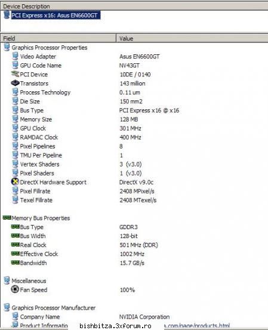The image size is (268, 330).
Task: Click the Fan Speed fan icon
Action: [x=15, y=289]
